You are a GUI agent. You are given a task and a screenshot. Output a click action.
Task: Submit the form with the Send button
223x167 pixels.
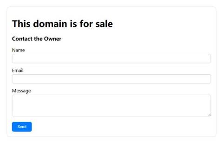coord(22,127)
